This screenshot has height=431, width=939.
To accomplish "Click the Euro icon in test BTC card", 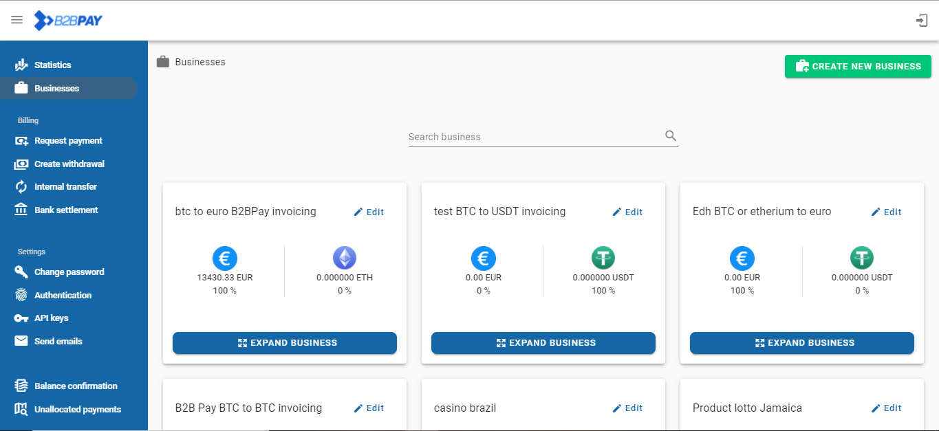I will point(483,258).
